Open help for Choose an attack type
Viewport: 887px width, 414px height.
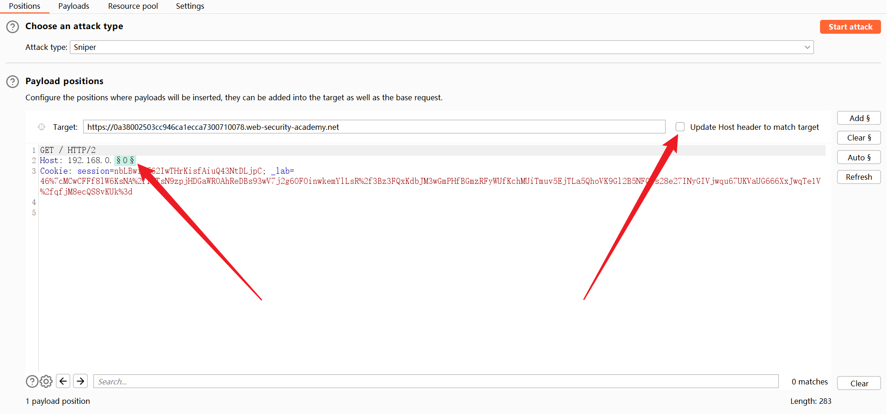[12, 27]
